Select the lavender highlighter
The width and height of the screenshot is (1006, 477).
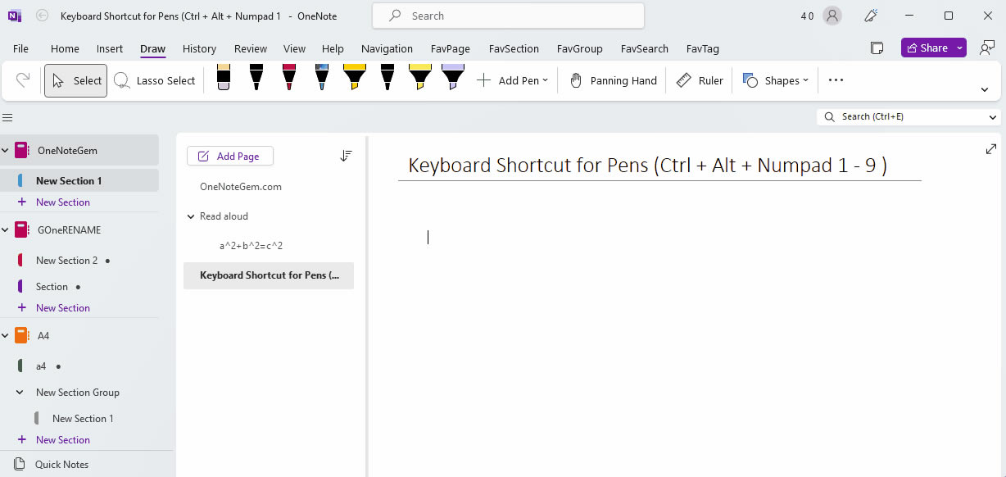pos(452,78)
